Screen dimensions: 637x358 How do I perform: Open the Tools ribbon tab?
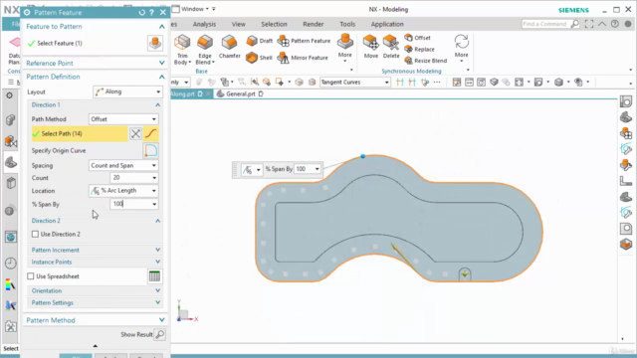(x=347, y=24)
